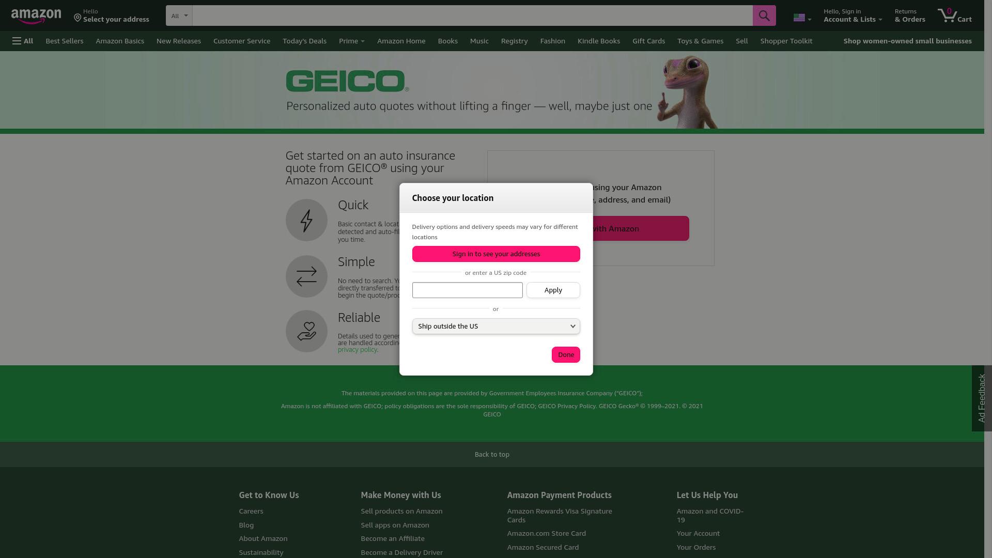Image resolution: width=992 pixels, height=558 pixels.
Task: Click the Reliable heart-in-hand icon
Action: (x=306, y=331)
